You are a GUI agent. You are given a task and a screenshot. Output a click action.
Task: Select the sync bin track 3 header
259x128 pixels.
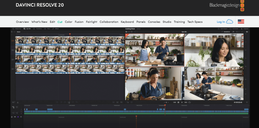click(13, 59)
